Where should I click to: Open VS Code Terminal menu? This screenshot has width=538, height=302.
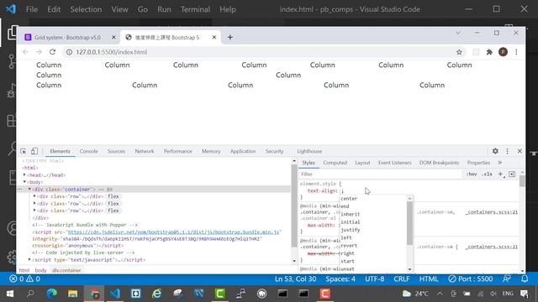pyautogui.click(x=195, y=9)
